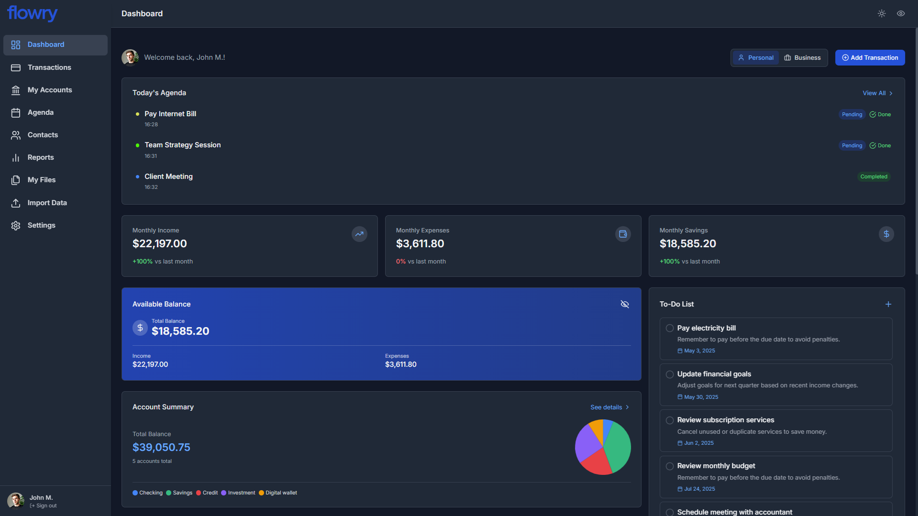Click the Jul 24, 2025 due date
Viewport: 918px width, 516px height.
click(x=697, y=489)
